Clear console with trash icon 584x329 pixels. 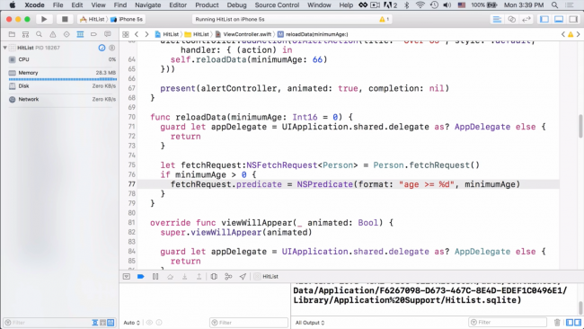coord(557,323)
